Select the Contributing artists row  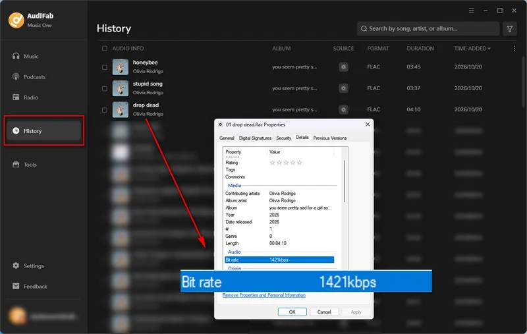pos(279,193)
